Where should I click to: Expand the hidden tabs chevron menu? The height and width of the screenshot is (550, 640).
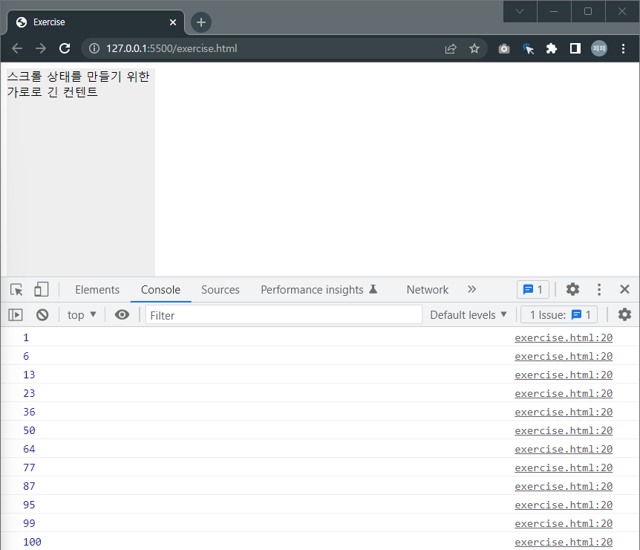coord(473,289)
